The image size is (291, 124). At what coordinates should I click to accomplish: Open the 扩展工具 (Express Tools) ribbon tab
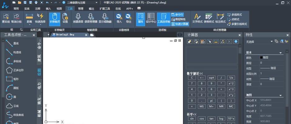click(x=105, y=9)
